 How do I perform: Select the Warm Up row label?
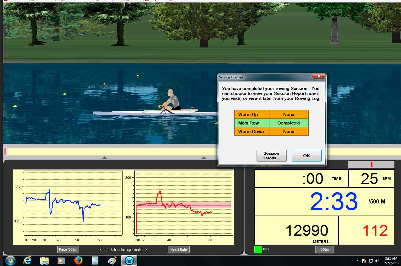pos(252,114)
